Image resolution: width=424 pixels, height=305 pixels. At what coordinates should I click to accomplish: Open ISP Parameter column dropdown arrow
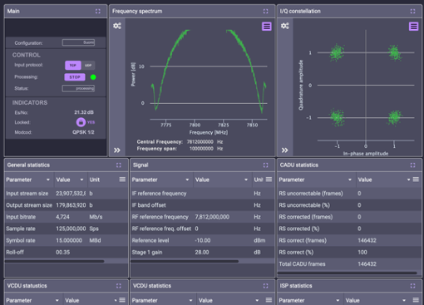point(338,300)
